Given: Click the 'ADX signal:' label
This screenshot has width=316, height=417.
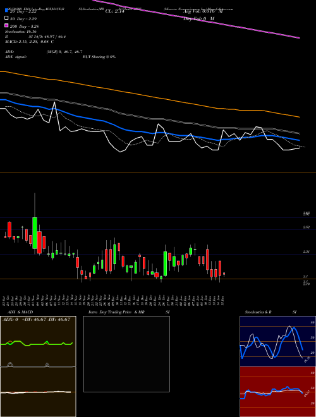Looking at the screenshot, I should (x=16, y=57).
